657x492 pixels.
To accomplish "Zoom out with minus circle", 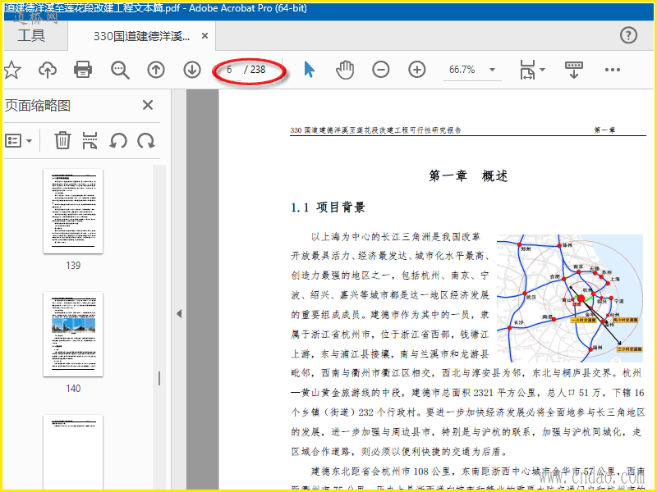I will click(381, 70).
